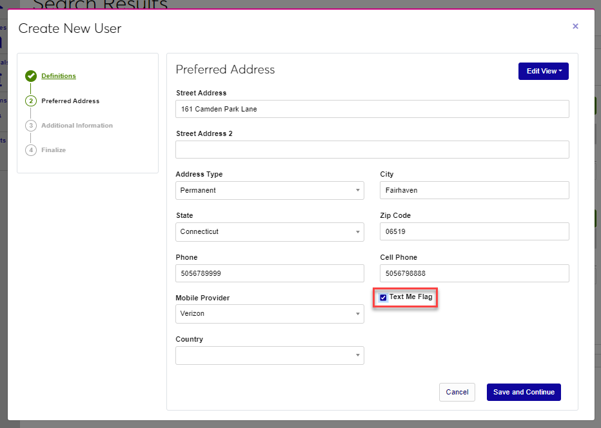Go to the Definitions step link

59,76
